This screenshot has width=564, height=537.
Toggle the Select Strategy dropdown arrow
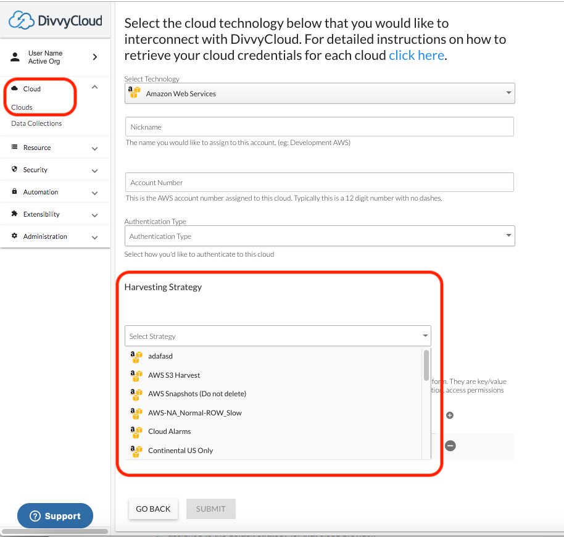point(425,336)
